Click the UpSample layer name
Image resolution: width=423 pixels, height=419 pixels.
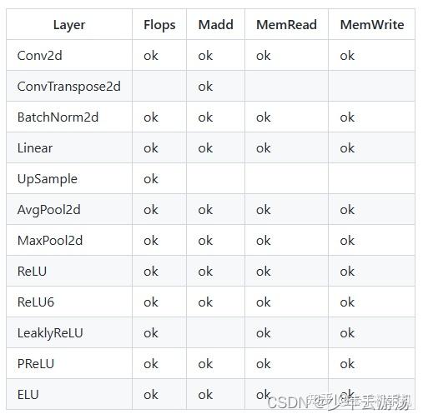coord(48,179)
